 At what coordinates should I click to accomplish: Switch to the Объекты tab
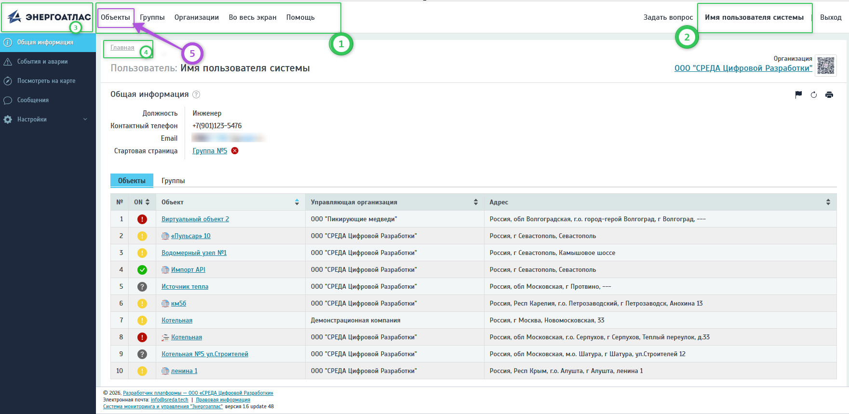[132, 181]
